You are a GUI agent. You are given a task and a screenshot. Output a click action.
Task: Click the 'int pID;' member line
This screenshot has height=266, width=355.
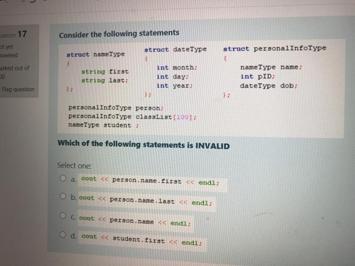click(x=258, y=77)
